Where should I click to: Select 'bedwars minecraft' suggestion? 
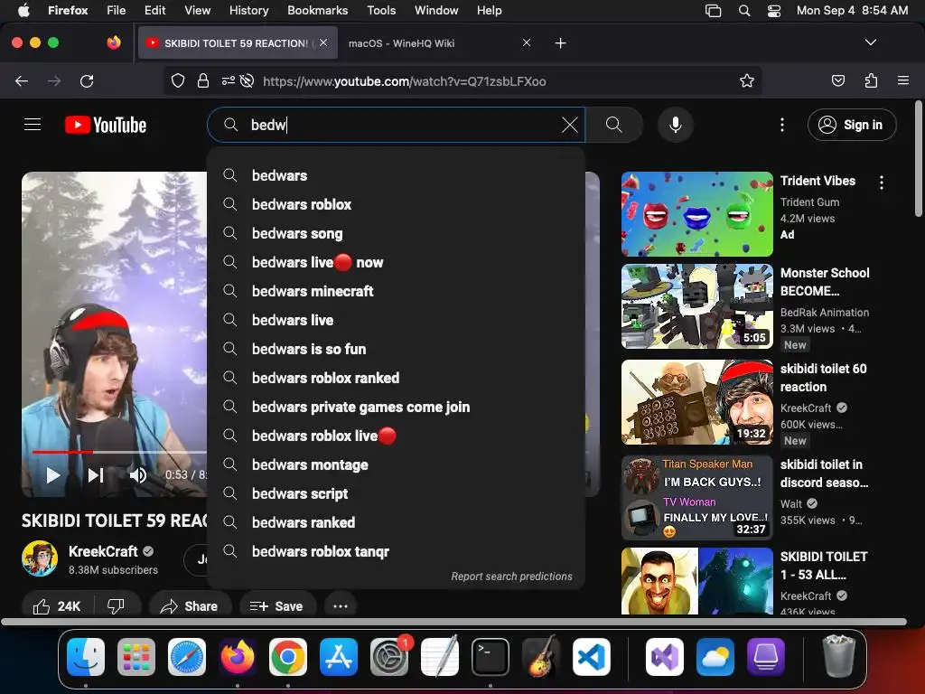click(x=396, y=291)
